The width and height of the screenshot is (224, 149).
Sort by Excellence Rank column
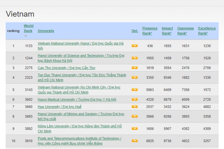207,31
